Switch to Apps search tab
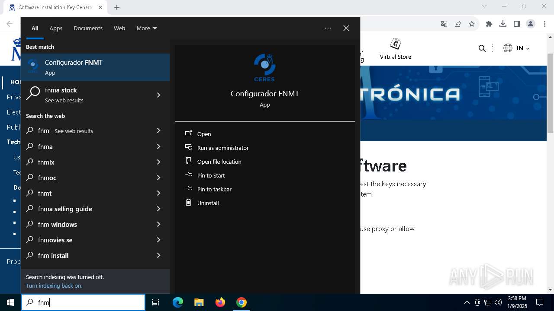Image resolution: width=554 pixels, height=311 pixels. pyautogui.click(x=56, y=28)
